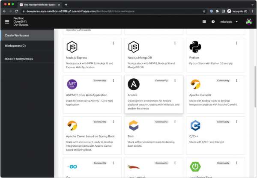Click the .NET Core logo
Viewport: 257px width, 178px height.
72,84
